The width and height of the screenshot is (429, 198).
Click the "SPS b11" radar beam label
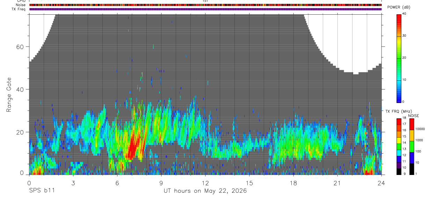point(41,191)
